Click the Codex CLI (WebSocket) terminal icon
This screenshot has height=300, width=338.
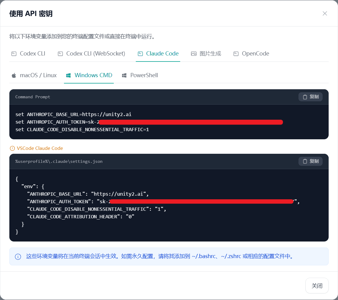coord(60,54)
